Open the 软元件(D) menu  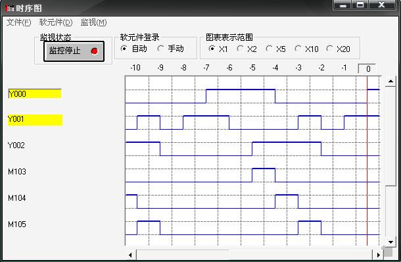pyautogui.click(x=56, y=22)
